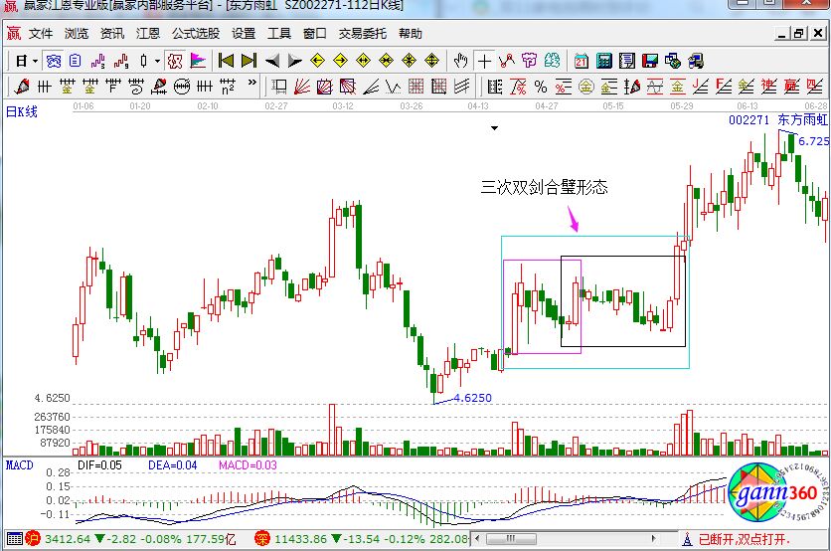This screenshot has width=831, height=551.
Task: Select the green flag icon in toolbar
Action: pyautogui.click(x=197, y=61)
